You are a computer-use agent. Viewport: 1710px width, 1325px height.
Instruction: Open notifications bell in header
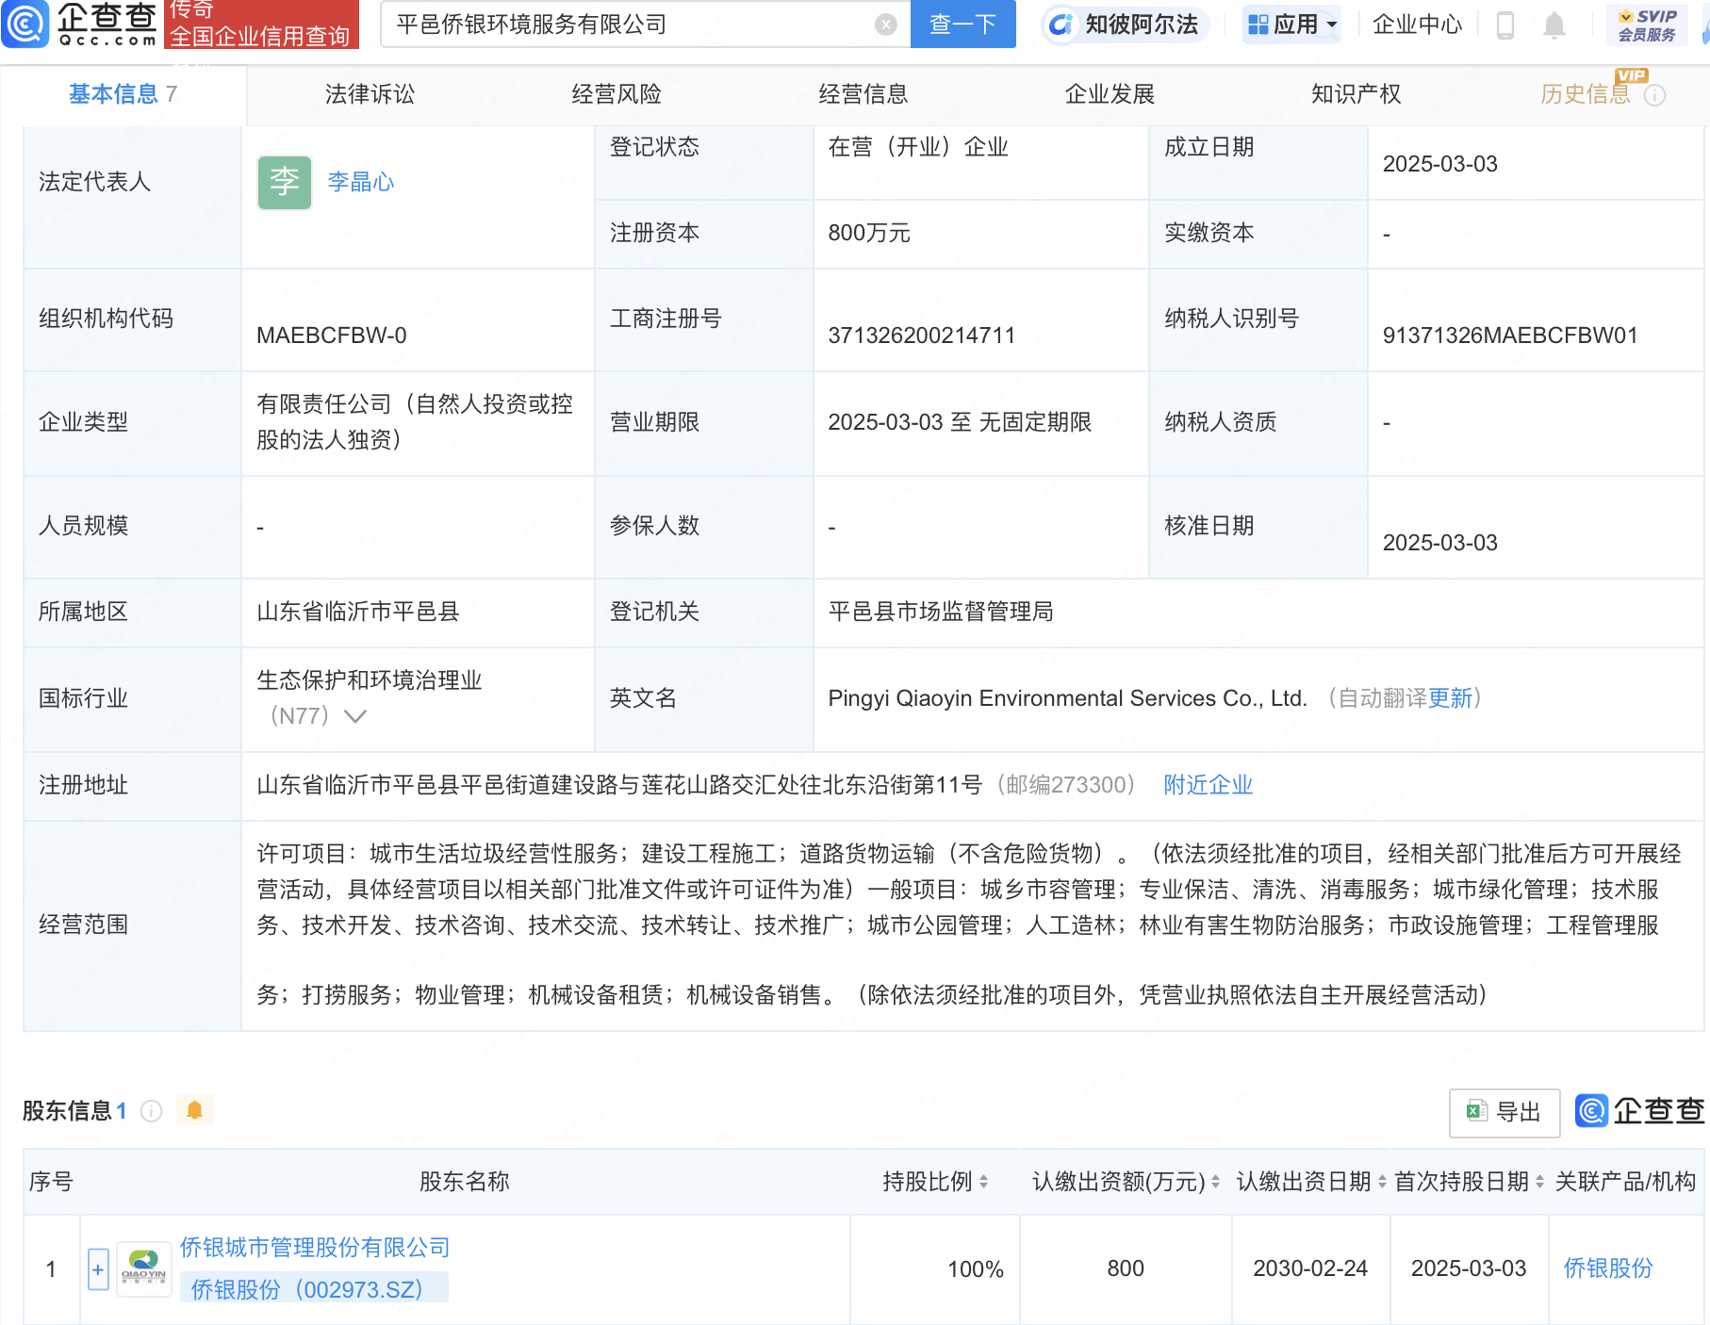tap(1554, 25)
